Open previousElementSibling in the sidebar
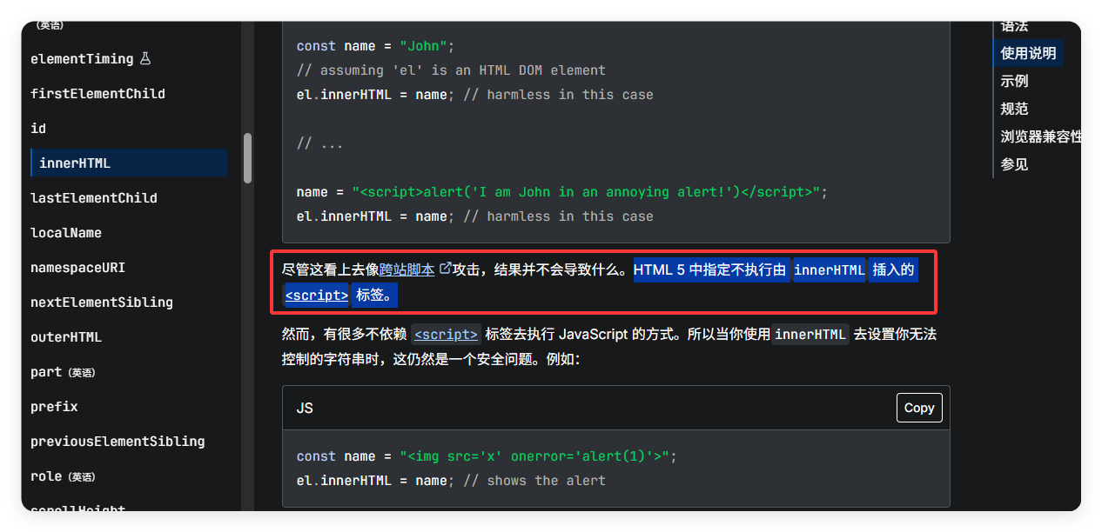 pyautogui.click(x=118, y=442)
